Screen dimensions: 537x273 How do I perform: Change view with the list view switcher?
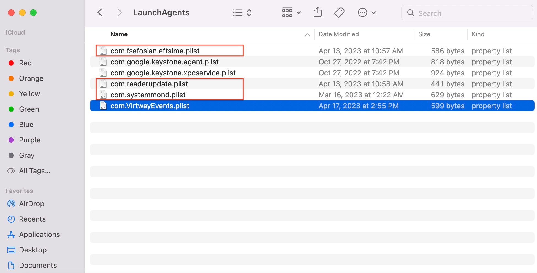(242, 13)
